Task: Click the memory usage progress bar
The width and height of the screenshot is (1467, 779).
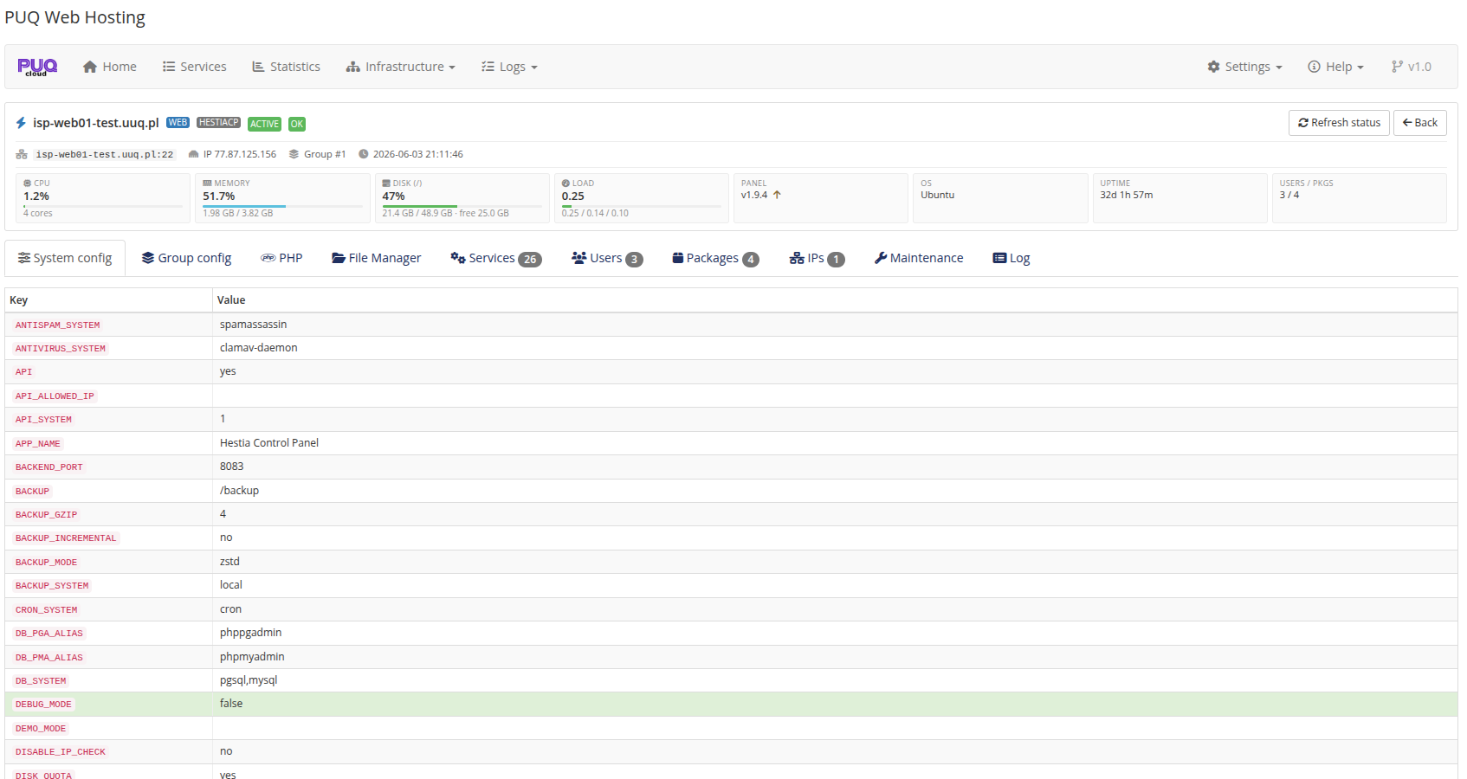Action: (x=282, y=206)
